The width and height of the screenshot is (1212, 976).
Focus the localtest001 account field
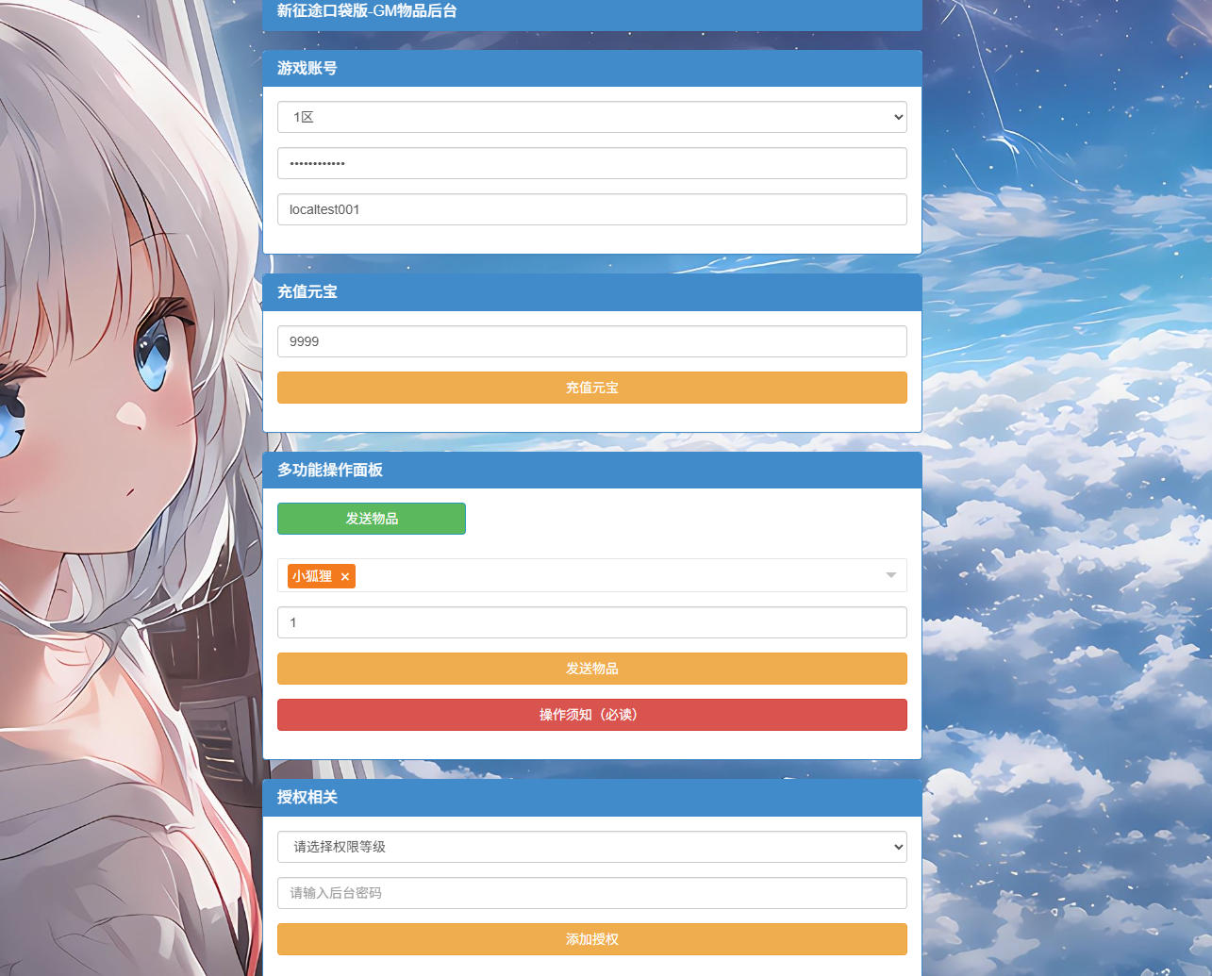pos(591,209)
